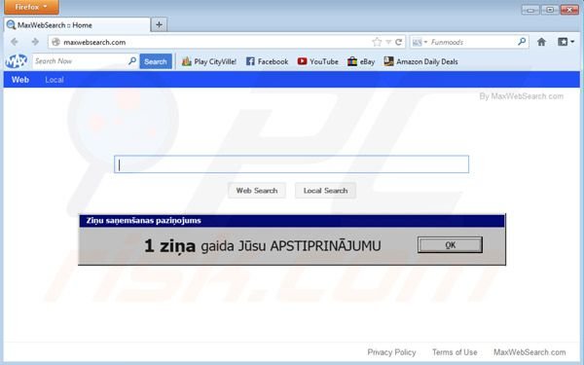The width and height of the screenshot is (584, 365).
Task: Click the main page search field
Action: (291, 164)
